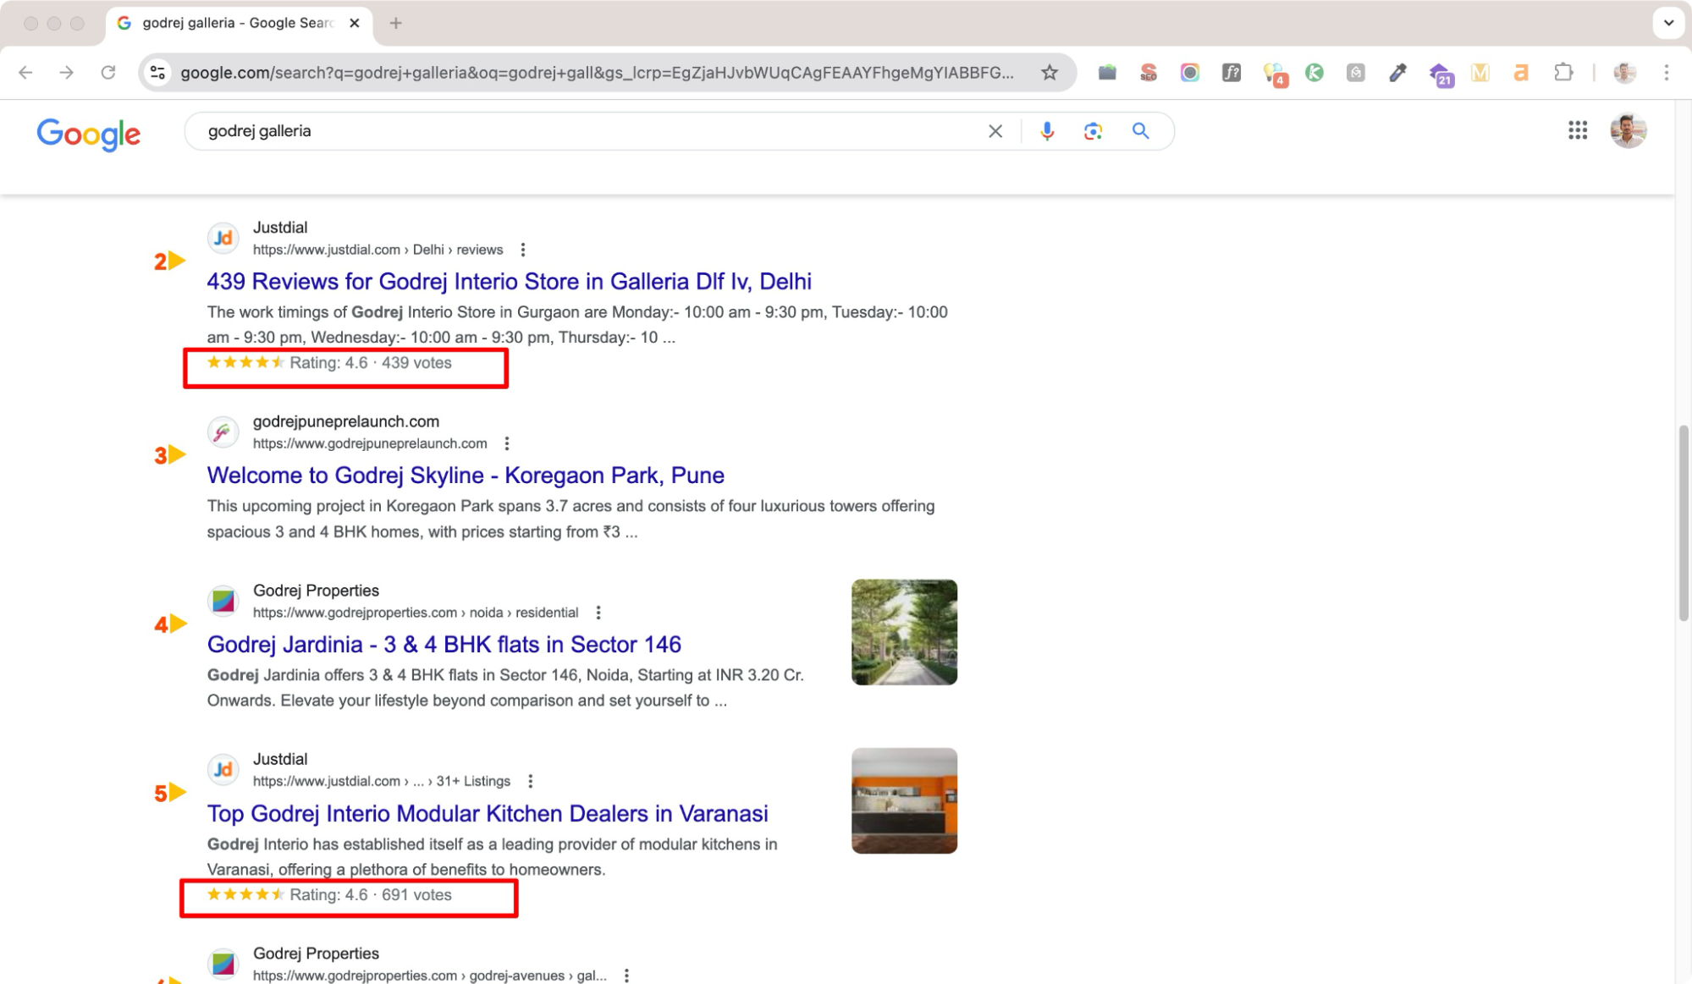Click the SEO extension icon
This screenshot has width=1692, height=984.
1148,73
